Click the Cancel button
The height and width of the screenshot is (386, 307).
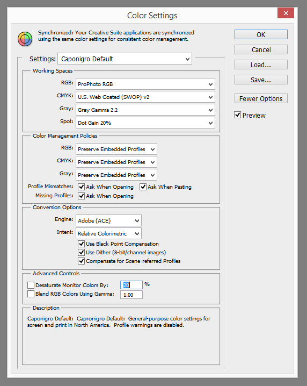[x=261, y=49]
